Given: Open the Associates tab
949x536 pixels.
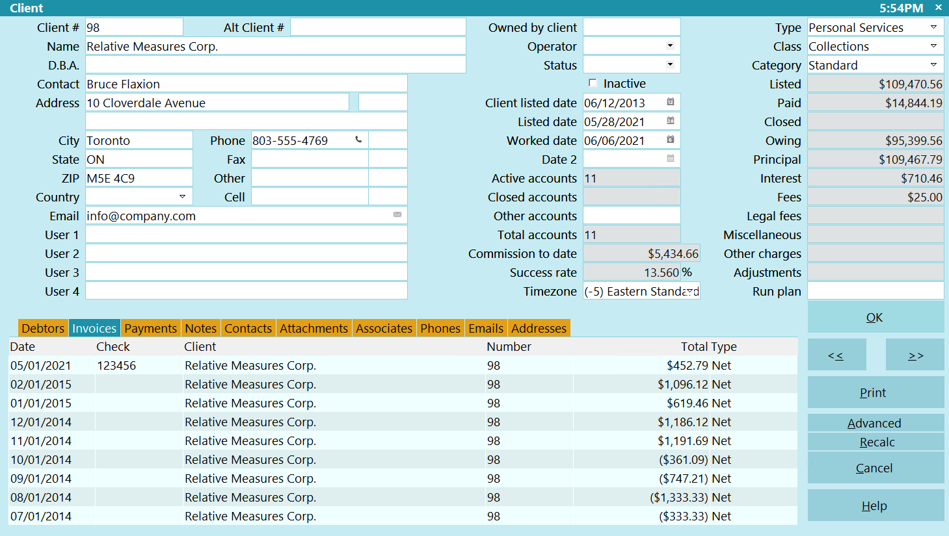Looking at the screenshot, I should pos(384,328).
